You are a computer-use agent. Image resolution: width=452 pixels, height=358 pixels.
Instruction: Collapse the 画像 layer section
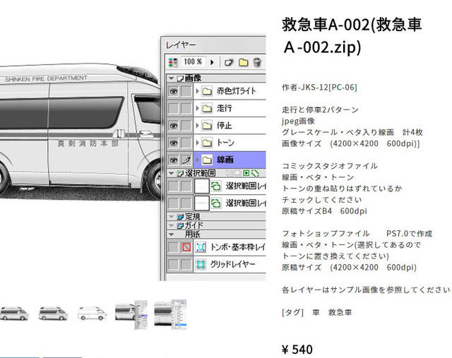pyautogui.click(x=171, y=78)
